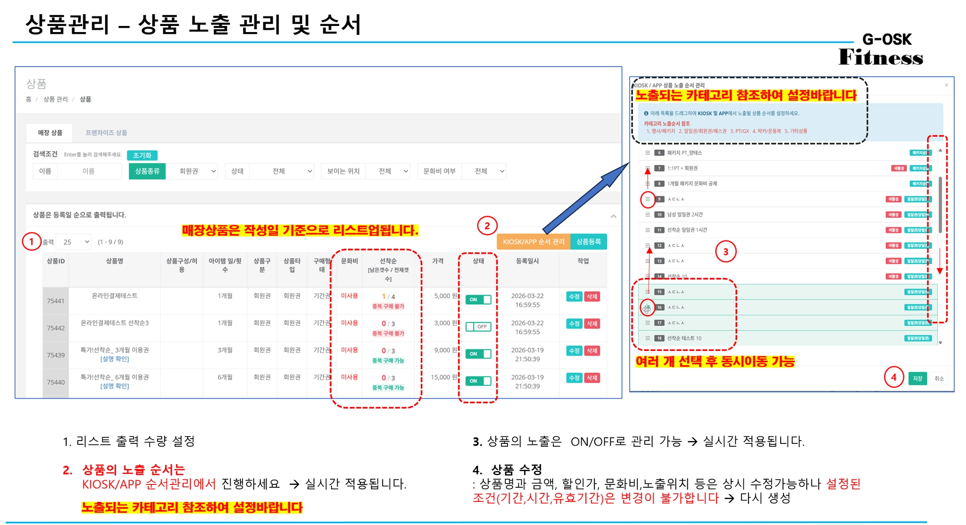966x525 pixels.
Task: Click drag handle of row numbered 17
Action: tap(648, 323)
